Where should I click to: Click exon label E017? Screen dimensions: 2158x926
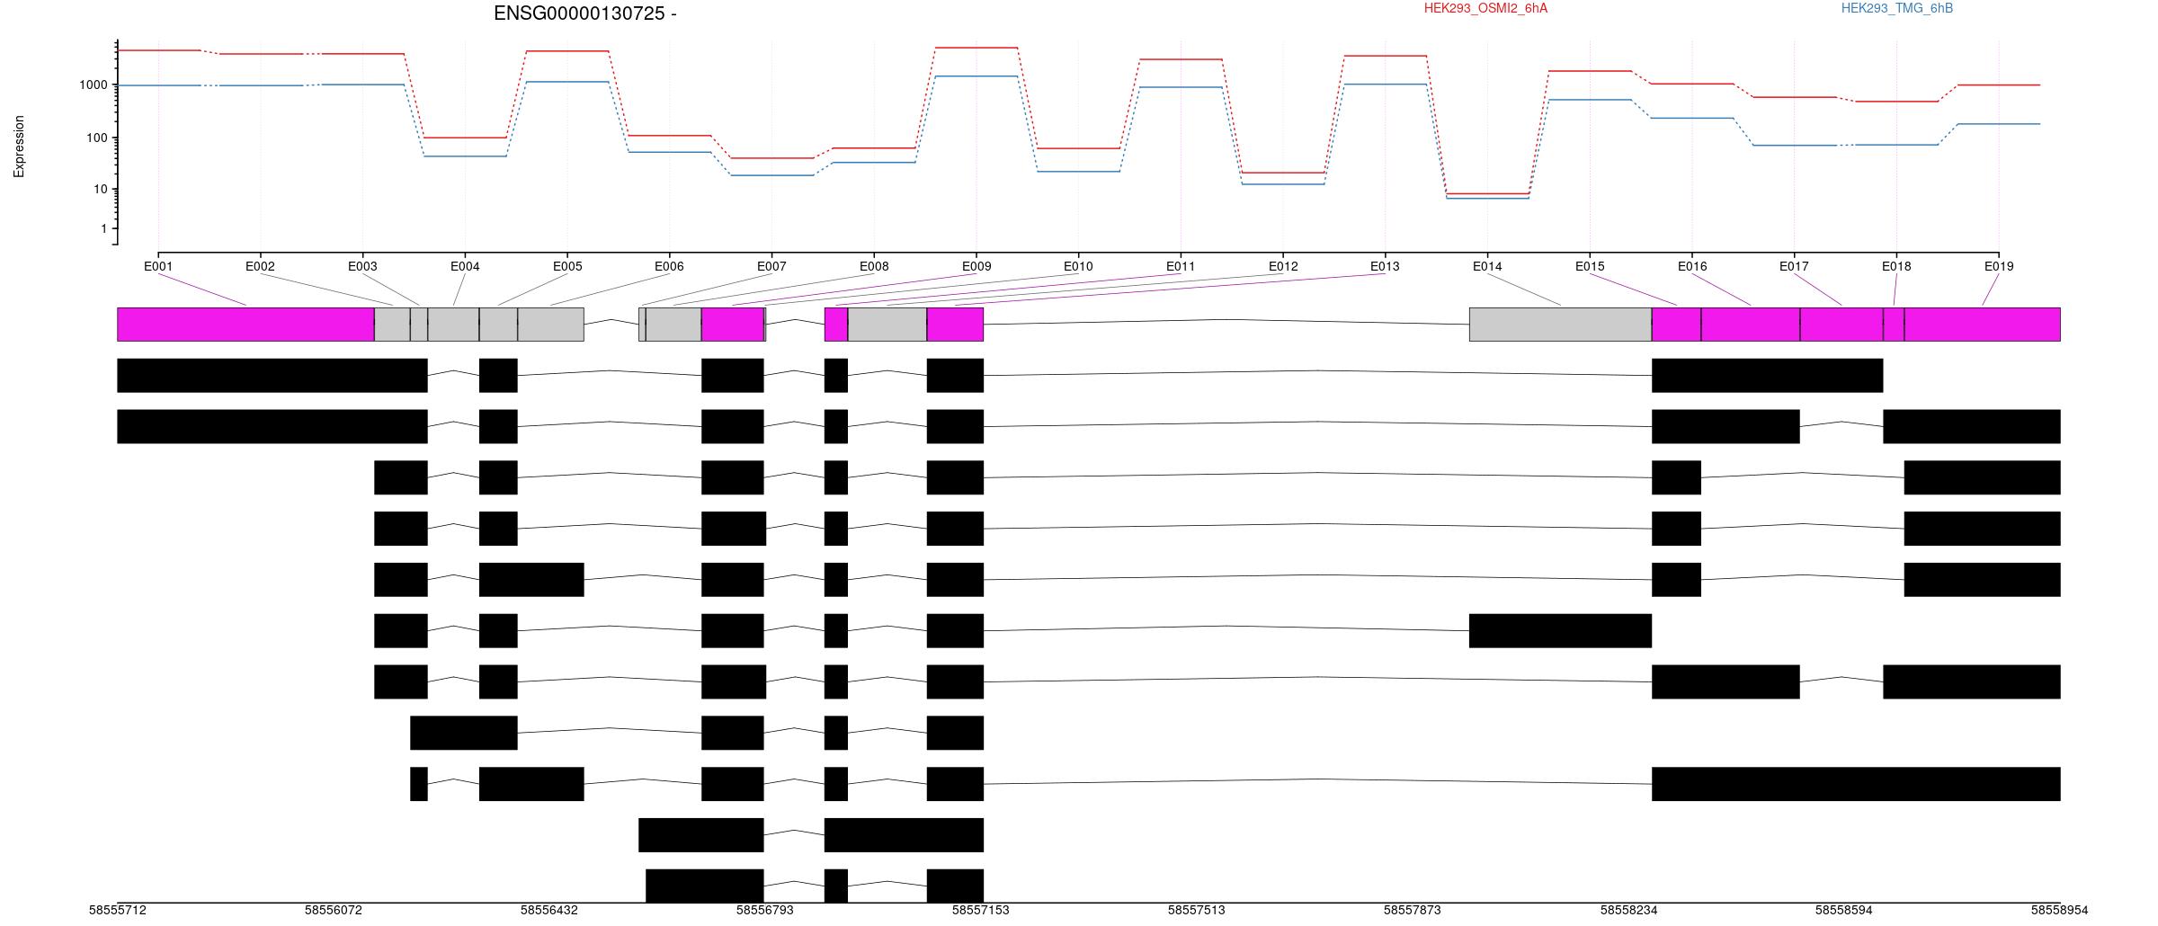pos(1794,266)
